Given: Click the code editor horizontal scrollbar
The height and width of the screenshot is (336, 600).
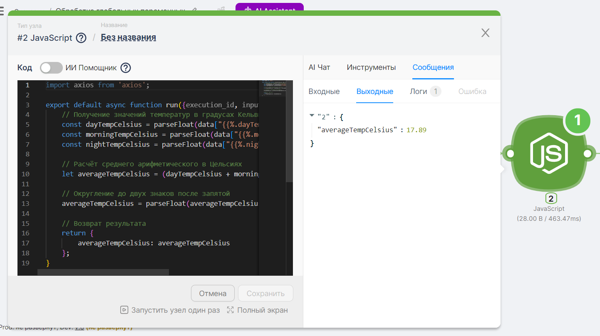Looking at the screenshot, I should point(103,272).
